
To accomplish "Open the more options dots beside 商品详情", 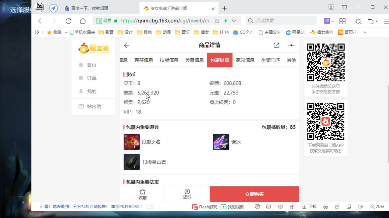I will tap(291, 45).
